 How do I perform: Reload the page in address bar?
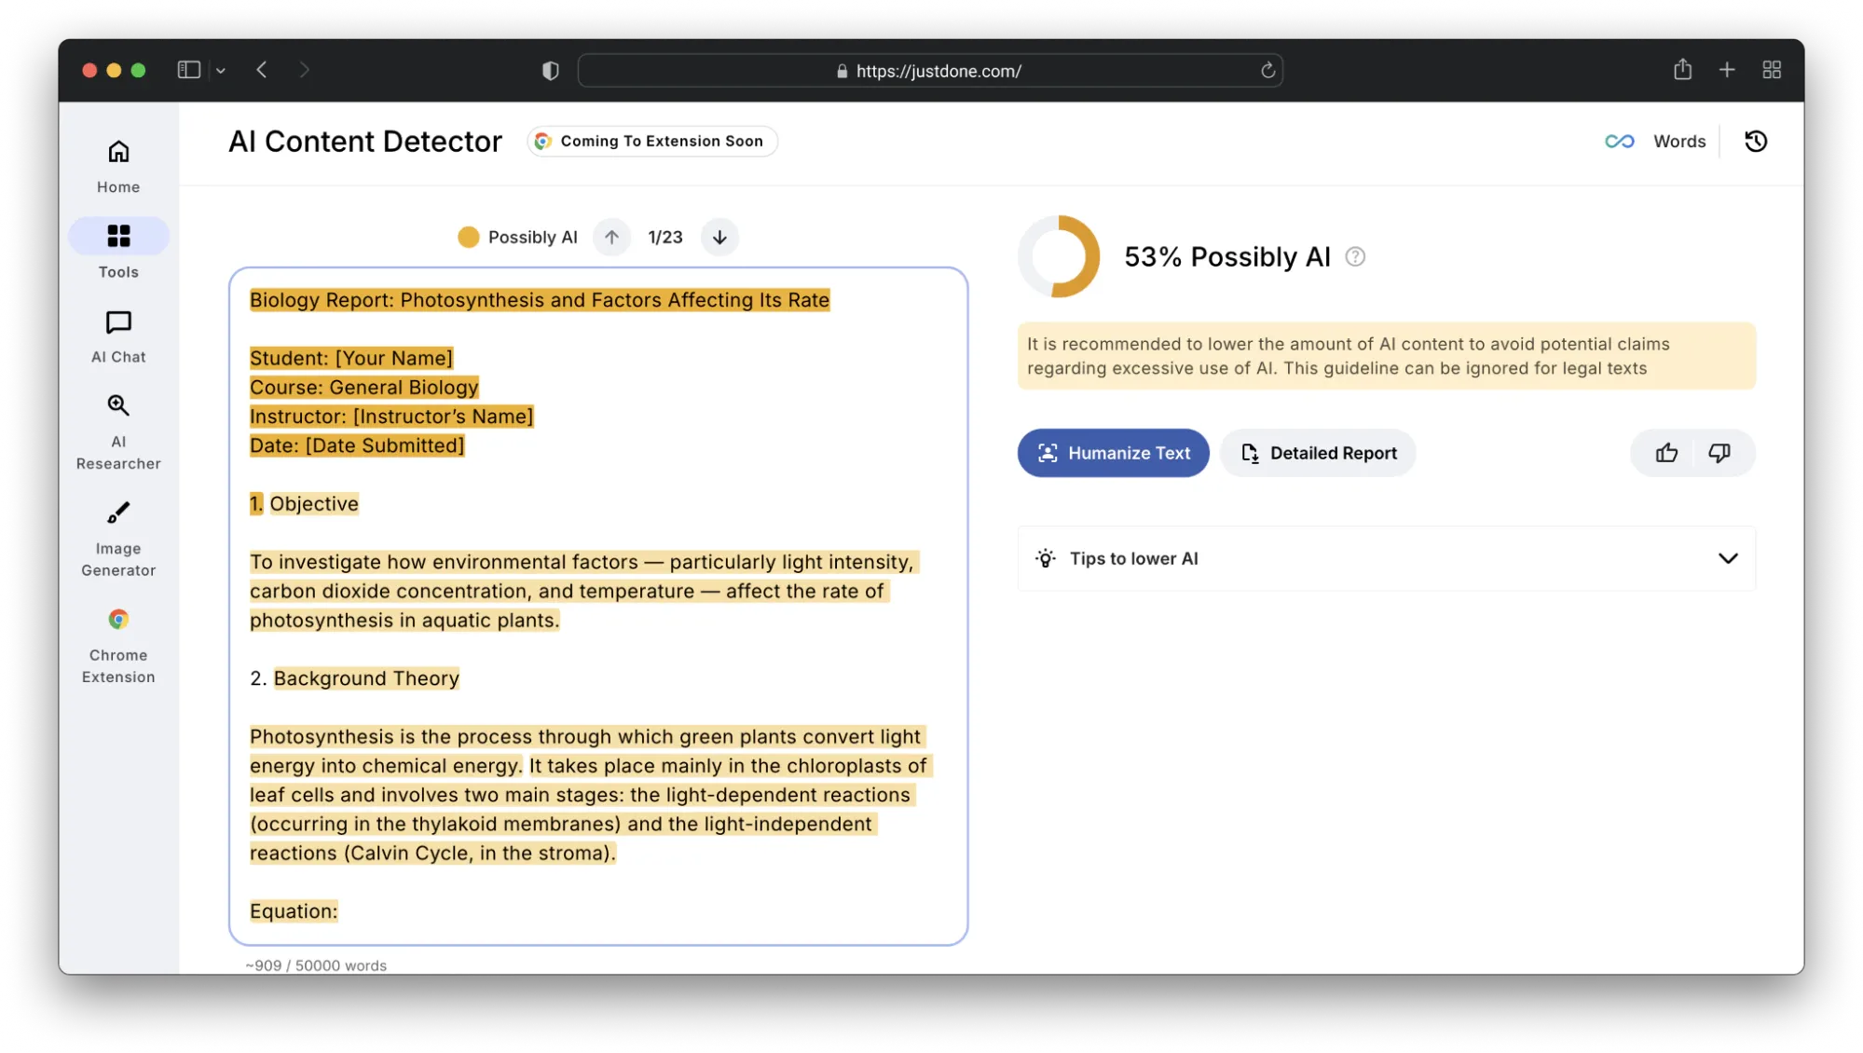pos(1267,71)
